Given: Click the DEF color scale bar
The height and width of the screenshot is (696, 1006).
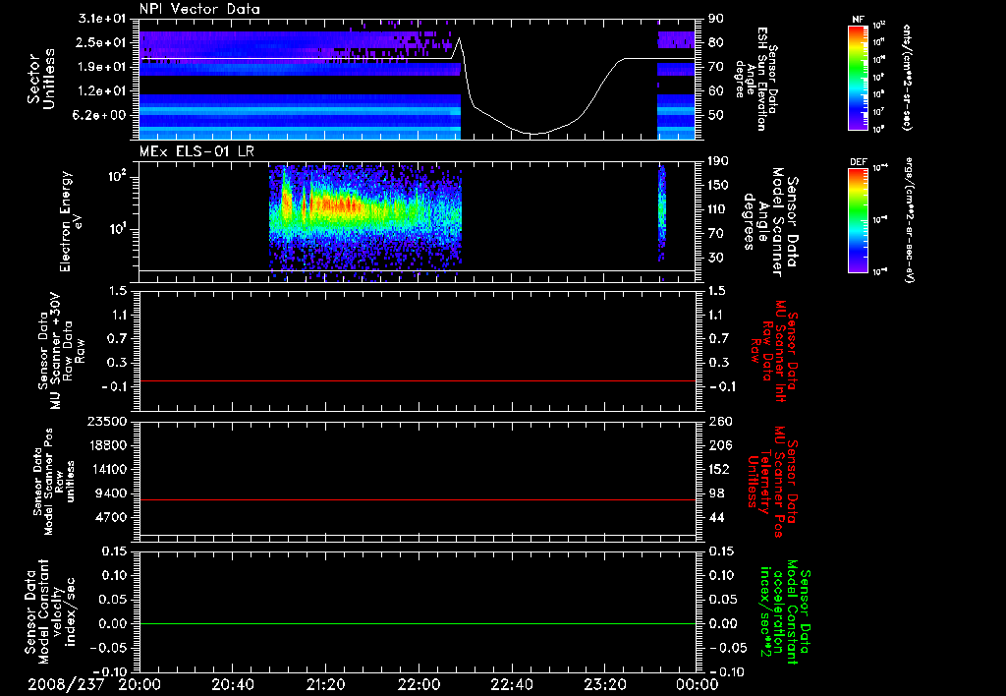Looking at the screenshot, I should click(x=858, y=220).
